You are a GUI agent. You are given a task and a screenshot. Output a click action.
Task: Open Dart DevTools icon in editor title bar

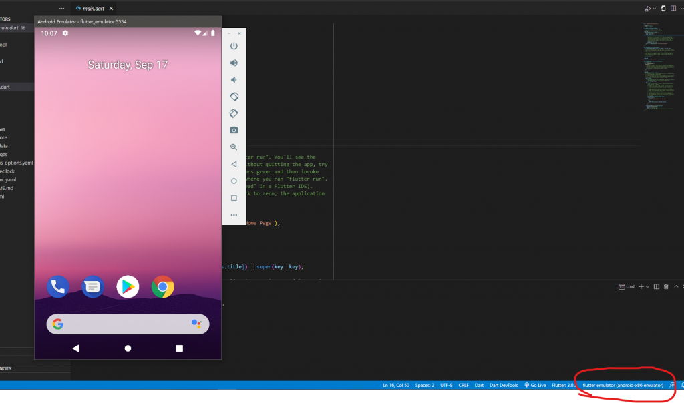pos(663,8)
